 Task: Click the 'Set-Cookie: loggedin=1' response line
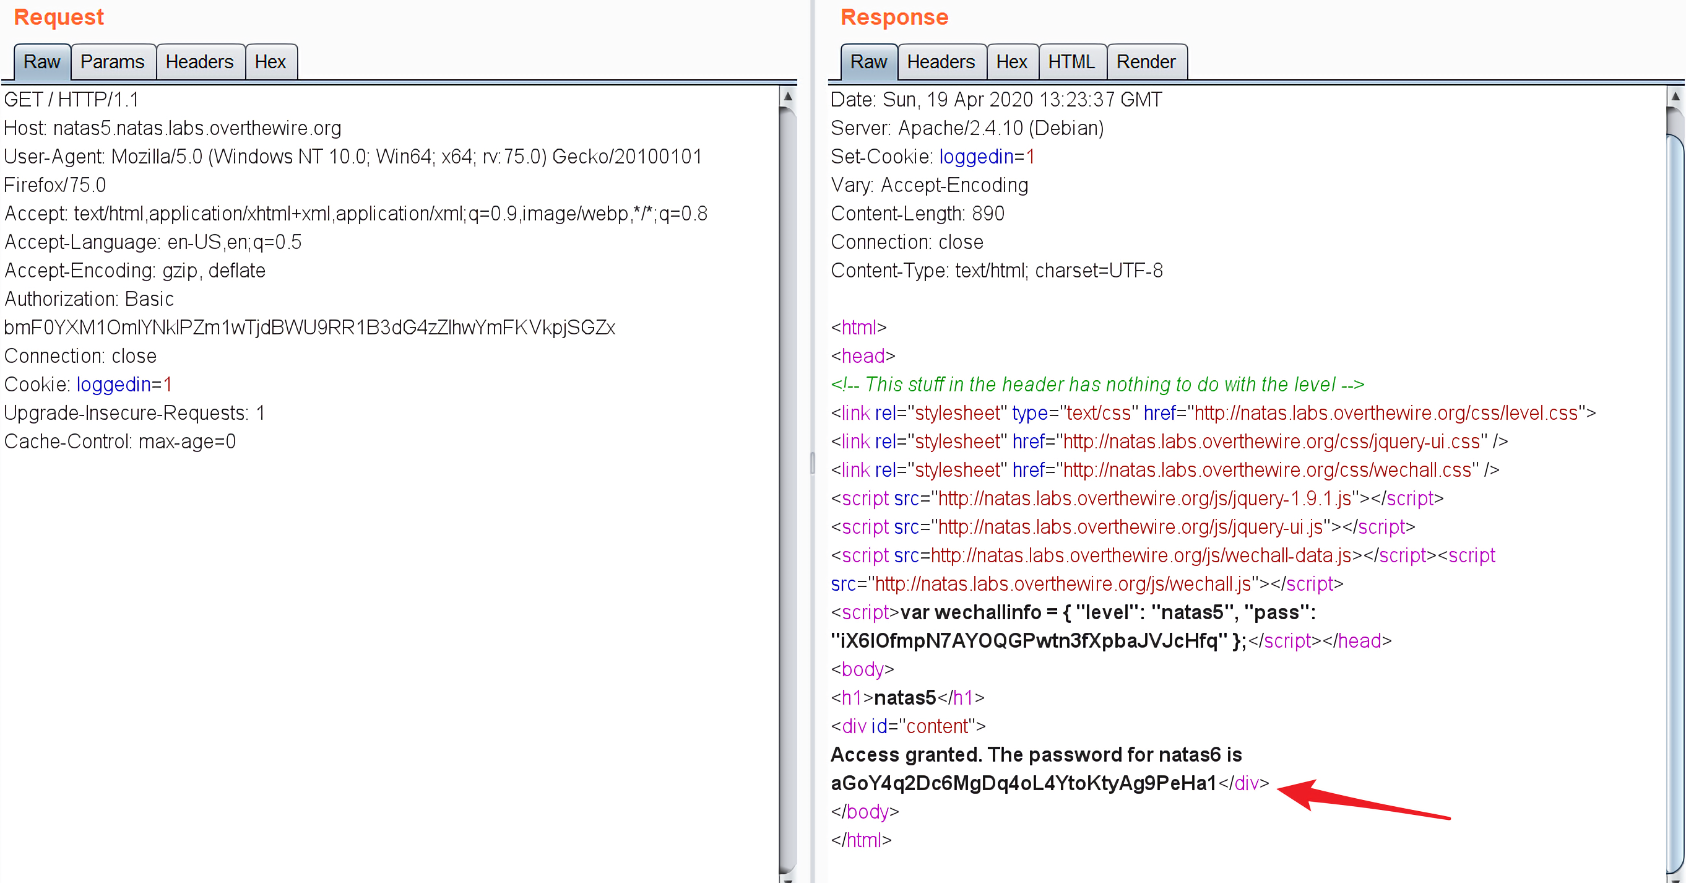pyautogui.click(x=933, y=157)
